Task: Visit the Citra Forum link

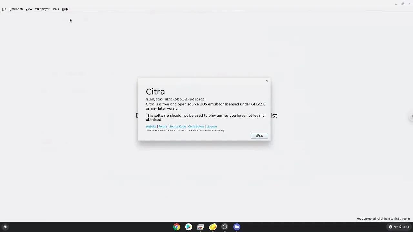Action: 163,126
